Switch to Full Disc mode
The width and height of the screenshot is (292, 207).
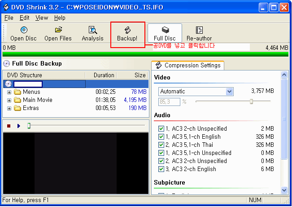(x=165, y=33)
